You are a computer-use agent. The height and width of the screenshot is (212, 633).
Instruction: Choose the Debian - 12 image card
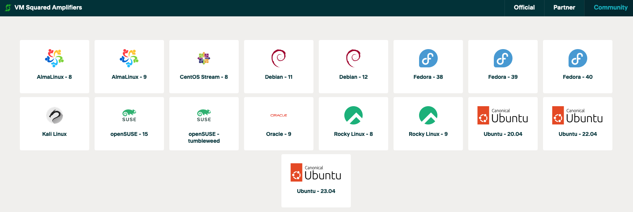[x=353, y=67]
